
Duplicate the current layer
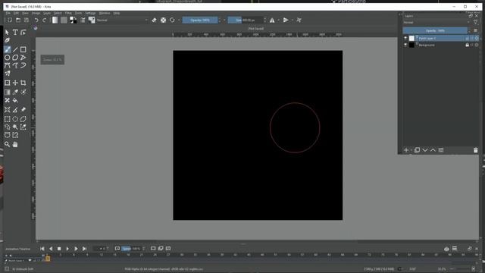click(x=417, y=150)
